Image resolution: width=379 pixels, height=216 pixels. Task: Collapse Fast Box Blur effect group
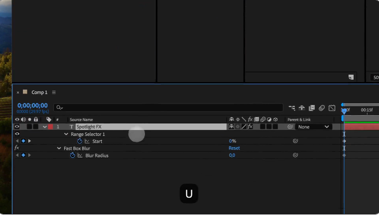[59, 149]
